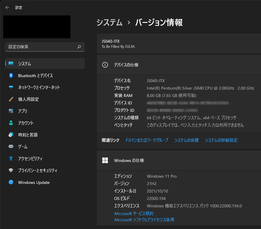Open Bluetooth とデバイス settings
Screen dimensions: 261x229
(x=35, y=76)
